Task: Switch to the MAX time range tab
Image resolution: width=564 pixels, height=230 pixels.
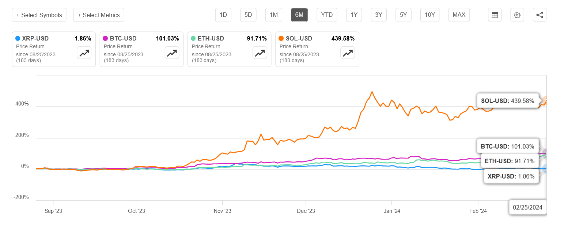Action: pyautogui.click(x=459, y=15)
